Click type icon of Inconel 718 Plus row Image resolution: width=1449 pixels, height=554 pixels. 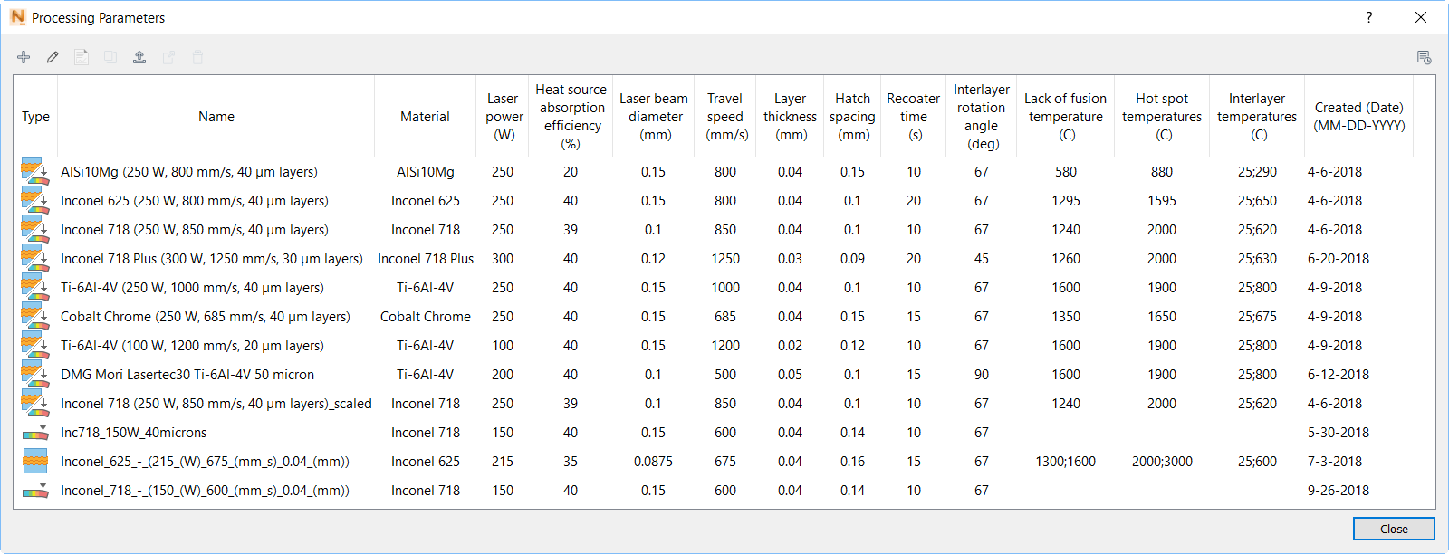pos(35,257)
